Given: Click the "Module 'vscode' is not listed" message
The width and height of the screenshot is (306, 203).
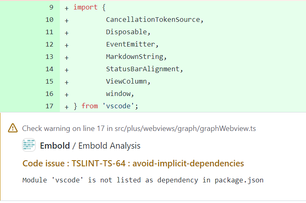Looking at the screenshot, I should pyautogui.click(x=143, y=180).
